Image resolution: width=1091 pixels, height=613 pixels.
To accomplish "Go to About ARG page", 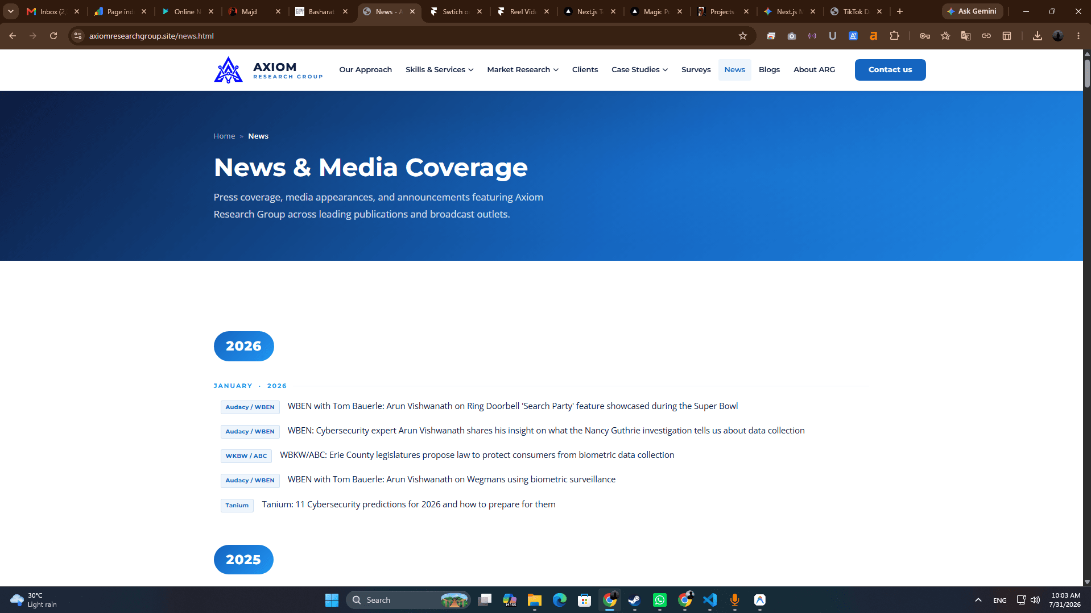I will point(815,70).
